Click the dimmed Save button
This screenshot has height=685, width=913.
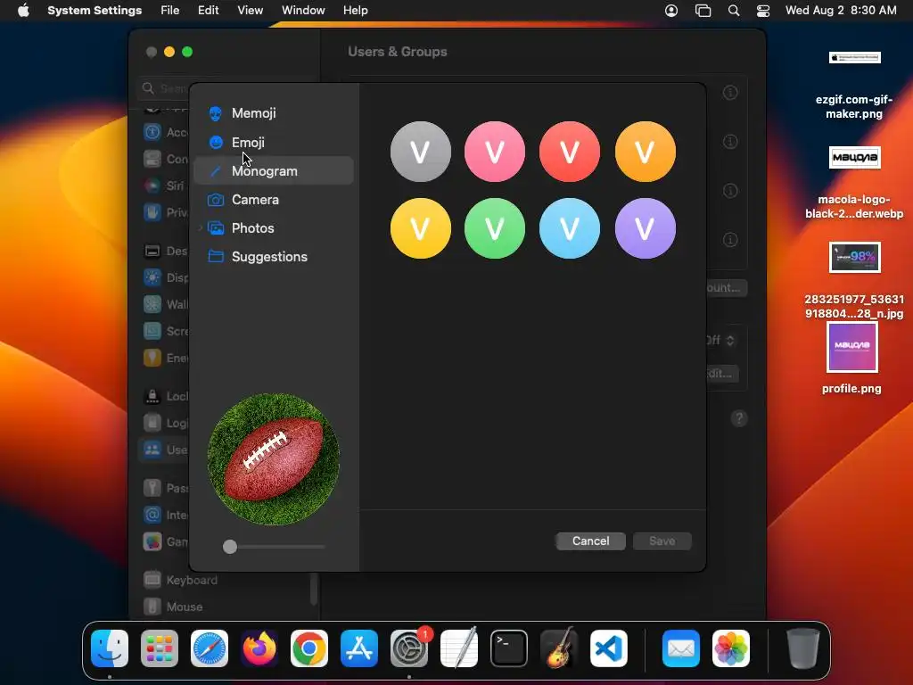pyautogui.click(x=662, y=541)
